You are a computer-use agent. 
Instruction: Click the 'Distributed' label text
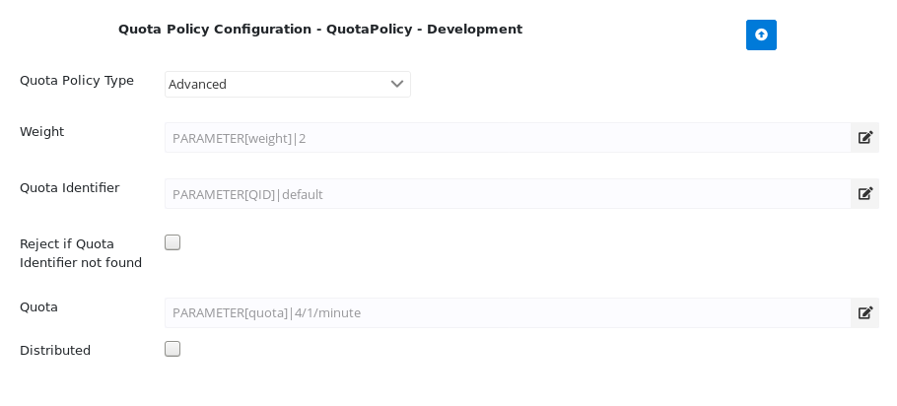(55, 351)
